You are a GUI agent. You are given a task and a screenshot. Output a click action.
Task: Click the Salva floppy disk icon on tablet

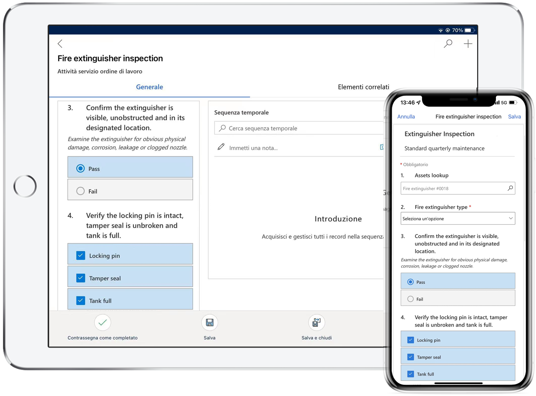(x=210, y=322)
